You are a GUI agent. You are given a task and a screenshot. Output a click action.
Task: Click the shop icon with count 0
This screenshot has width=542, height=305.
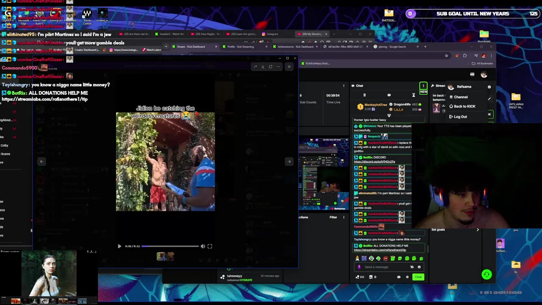point(372,277)
